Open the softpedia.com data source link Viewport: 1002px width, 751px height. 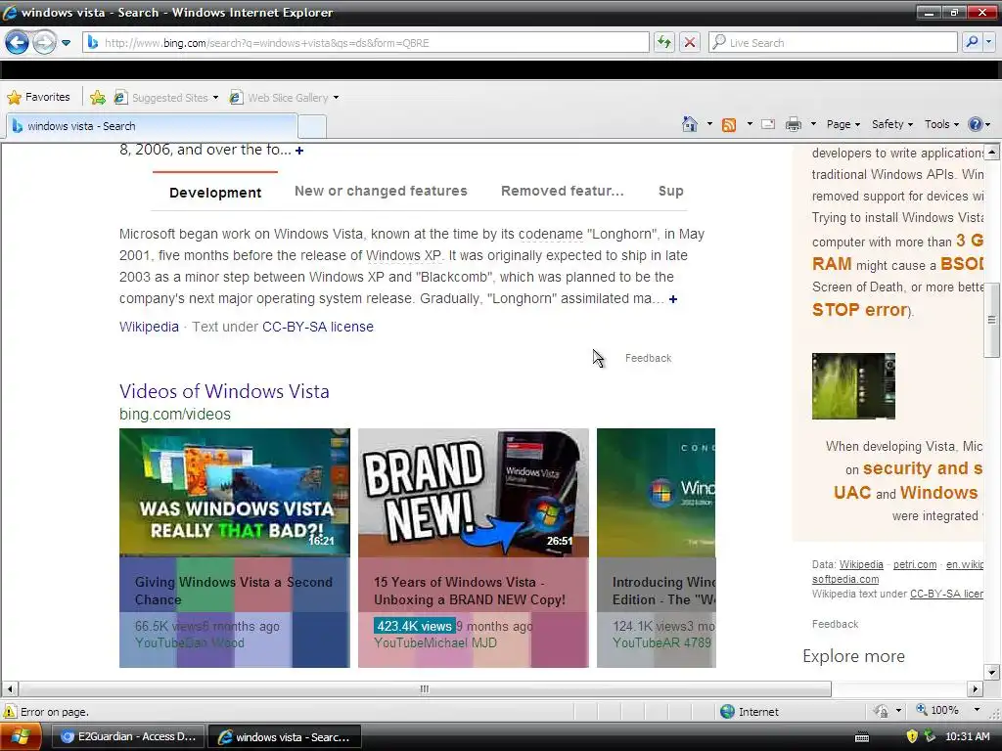(844, 579)
